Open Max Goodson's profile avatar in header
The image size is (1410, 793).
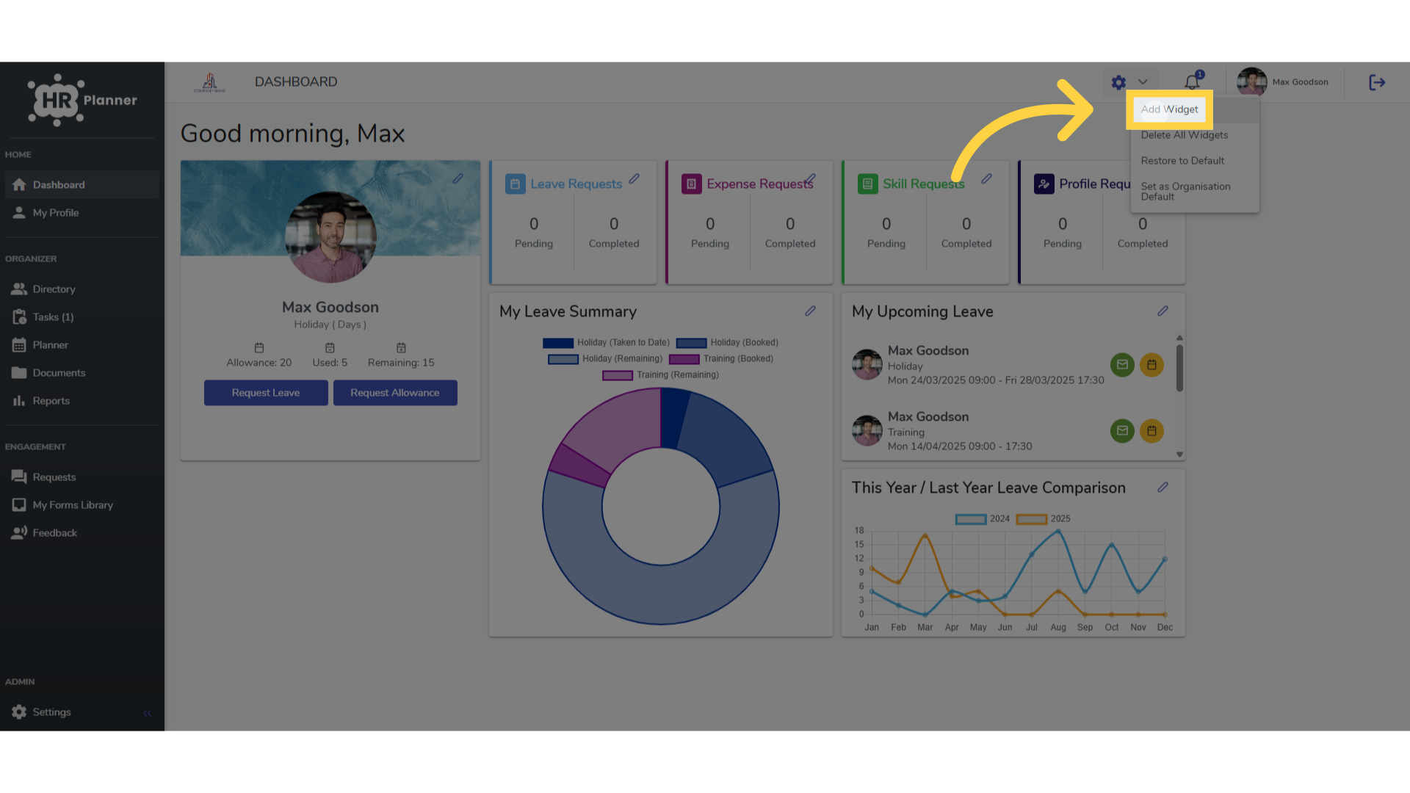coord(1251,82)
